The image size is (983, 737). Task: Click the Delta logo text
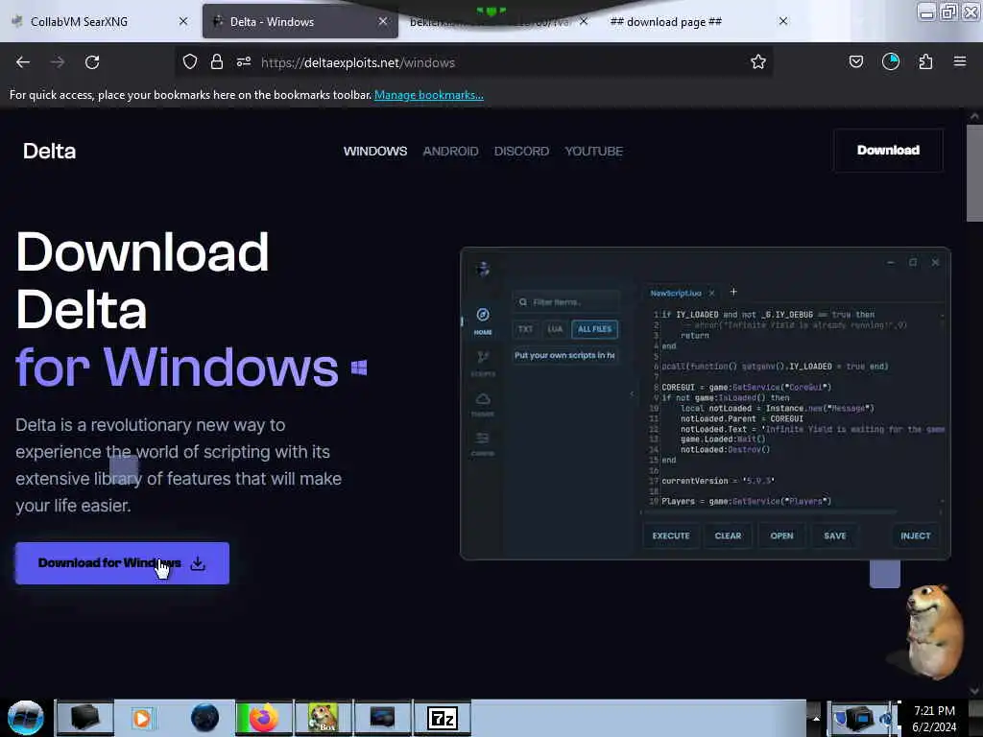[49, 151]
